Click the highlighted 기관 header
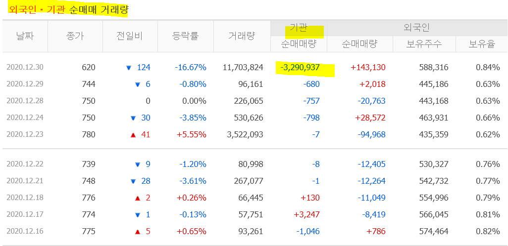The image size is (508, 246). (299, 28)
